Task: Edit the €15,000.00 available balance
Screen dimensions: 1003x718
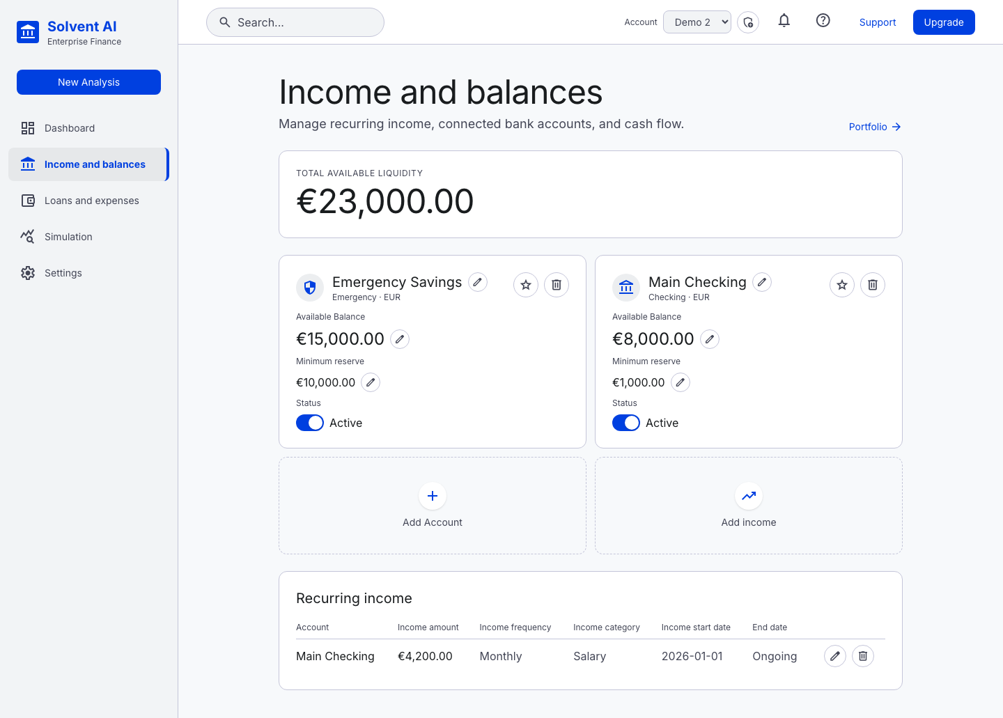Action: pos(400,339)
